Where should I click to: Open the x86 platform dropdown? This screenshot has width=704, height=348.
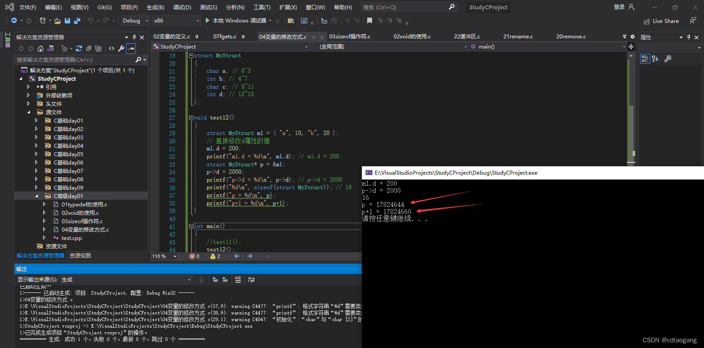click(176, 21)
